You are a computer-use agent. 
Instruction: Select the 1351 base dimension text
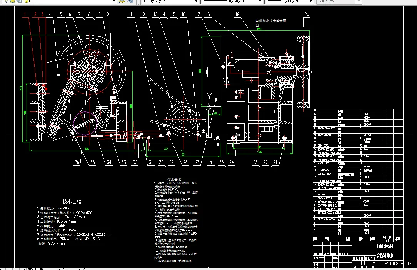tap(183, 154)
